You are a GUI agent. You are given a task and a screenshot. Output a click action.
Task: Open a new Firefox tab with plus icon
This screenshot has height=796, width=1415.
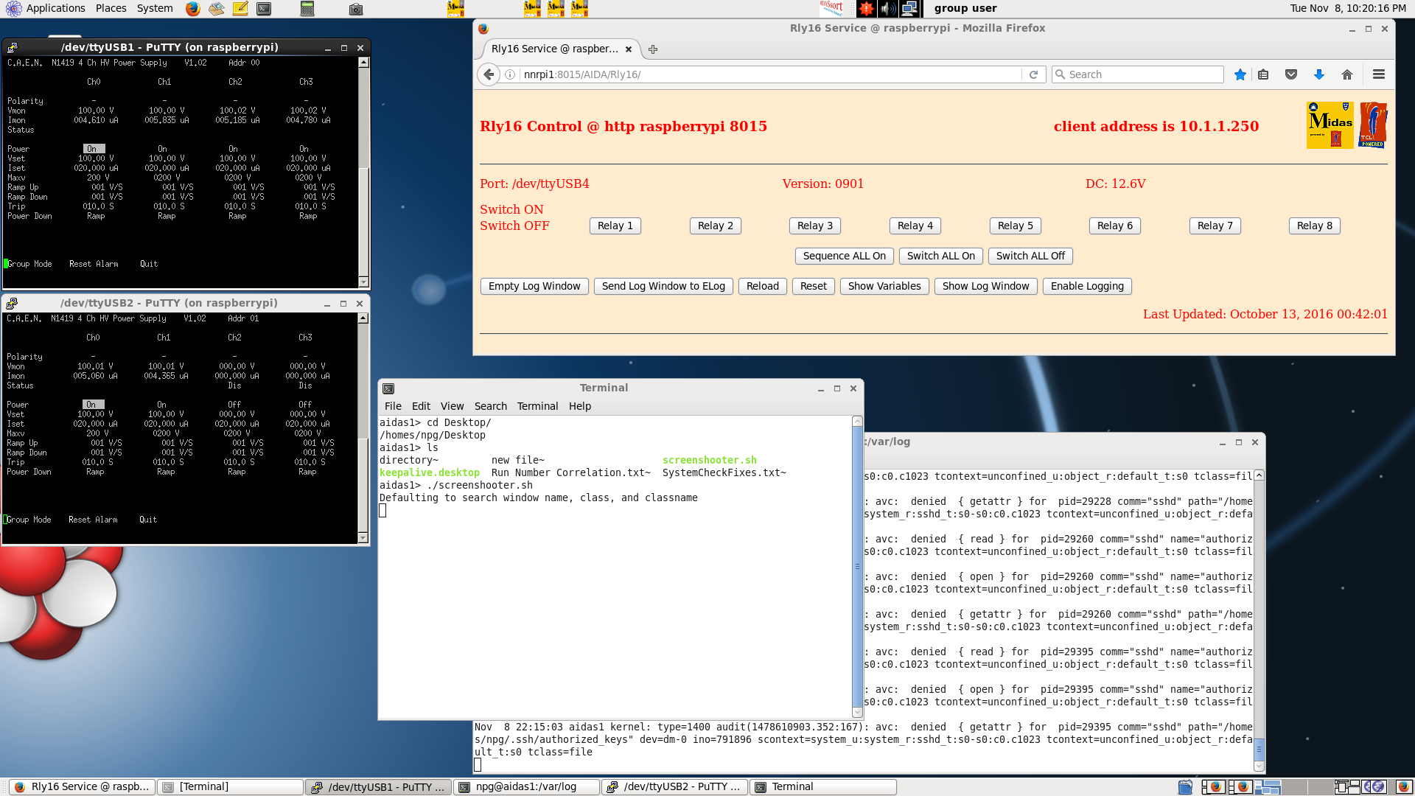coord(653,49)
